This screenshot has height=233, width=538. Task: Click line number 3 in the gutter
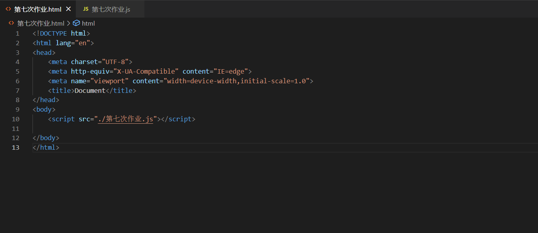17,52
